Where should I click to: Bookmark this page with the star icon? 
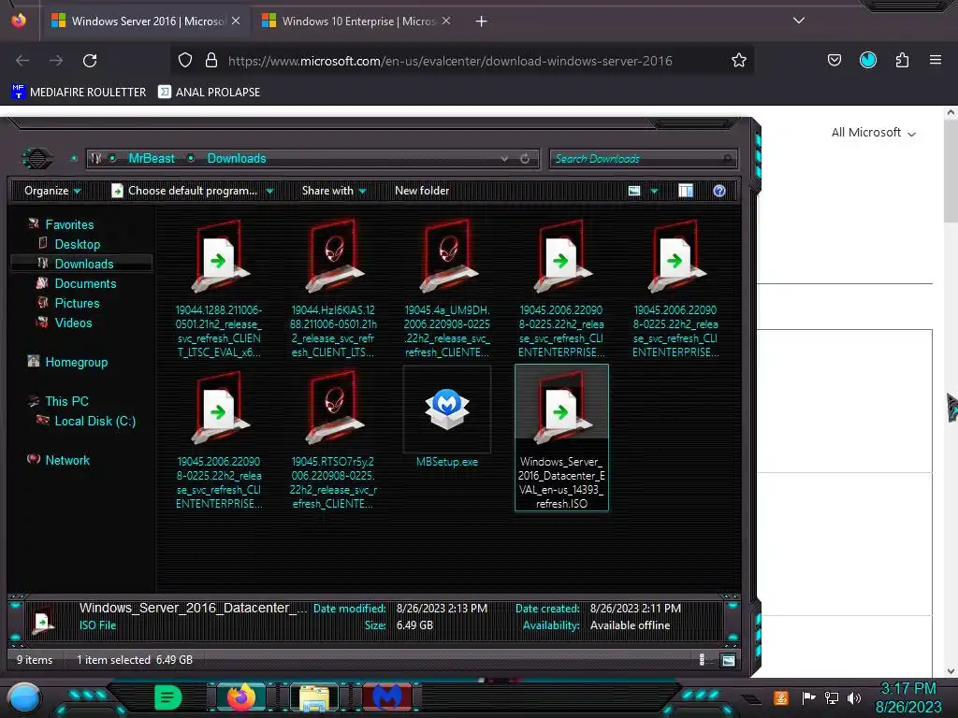(x=739, y=60)
